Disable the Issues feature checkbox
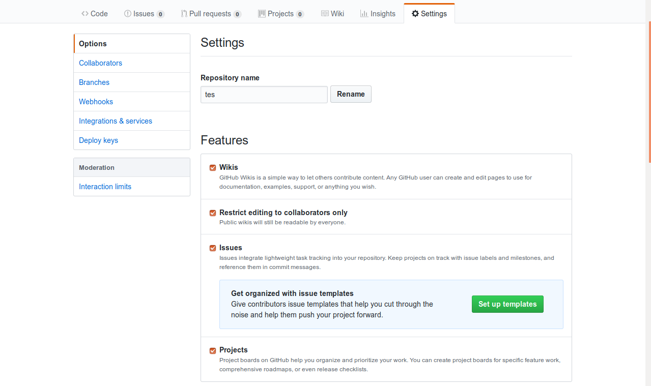651x386 pixels. [213, 248]
